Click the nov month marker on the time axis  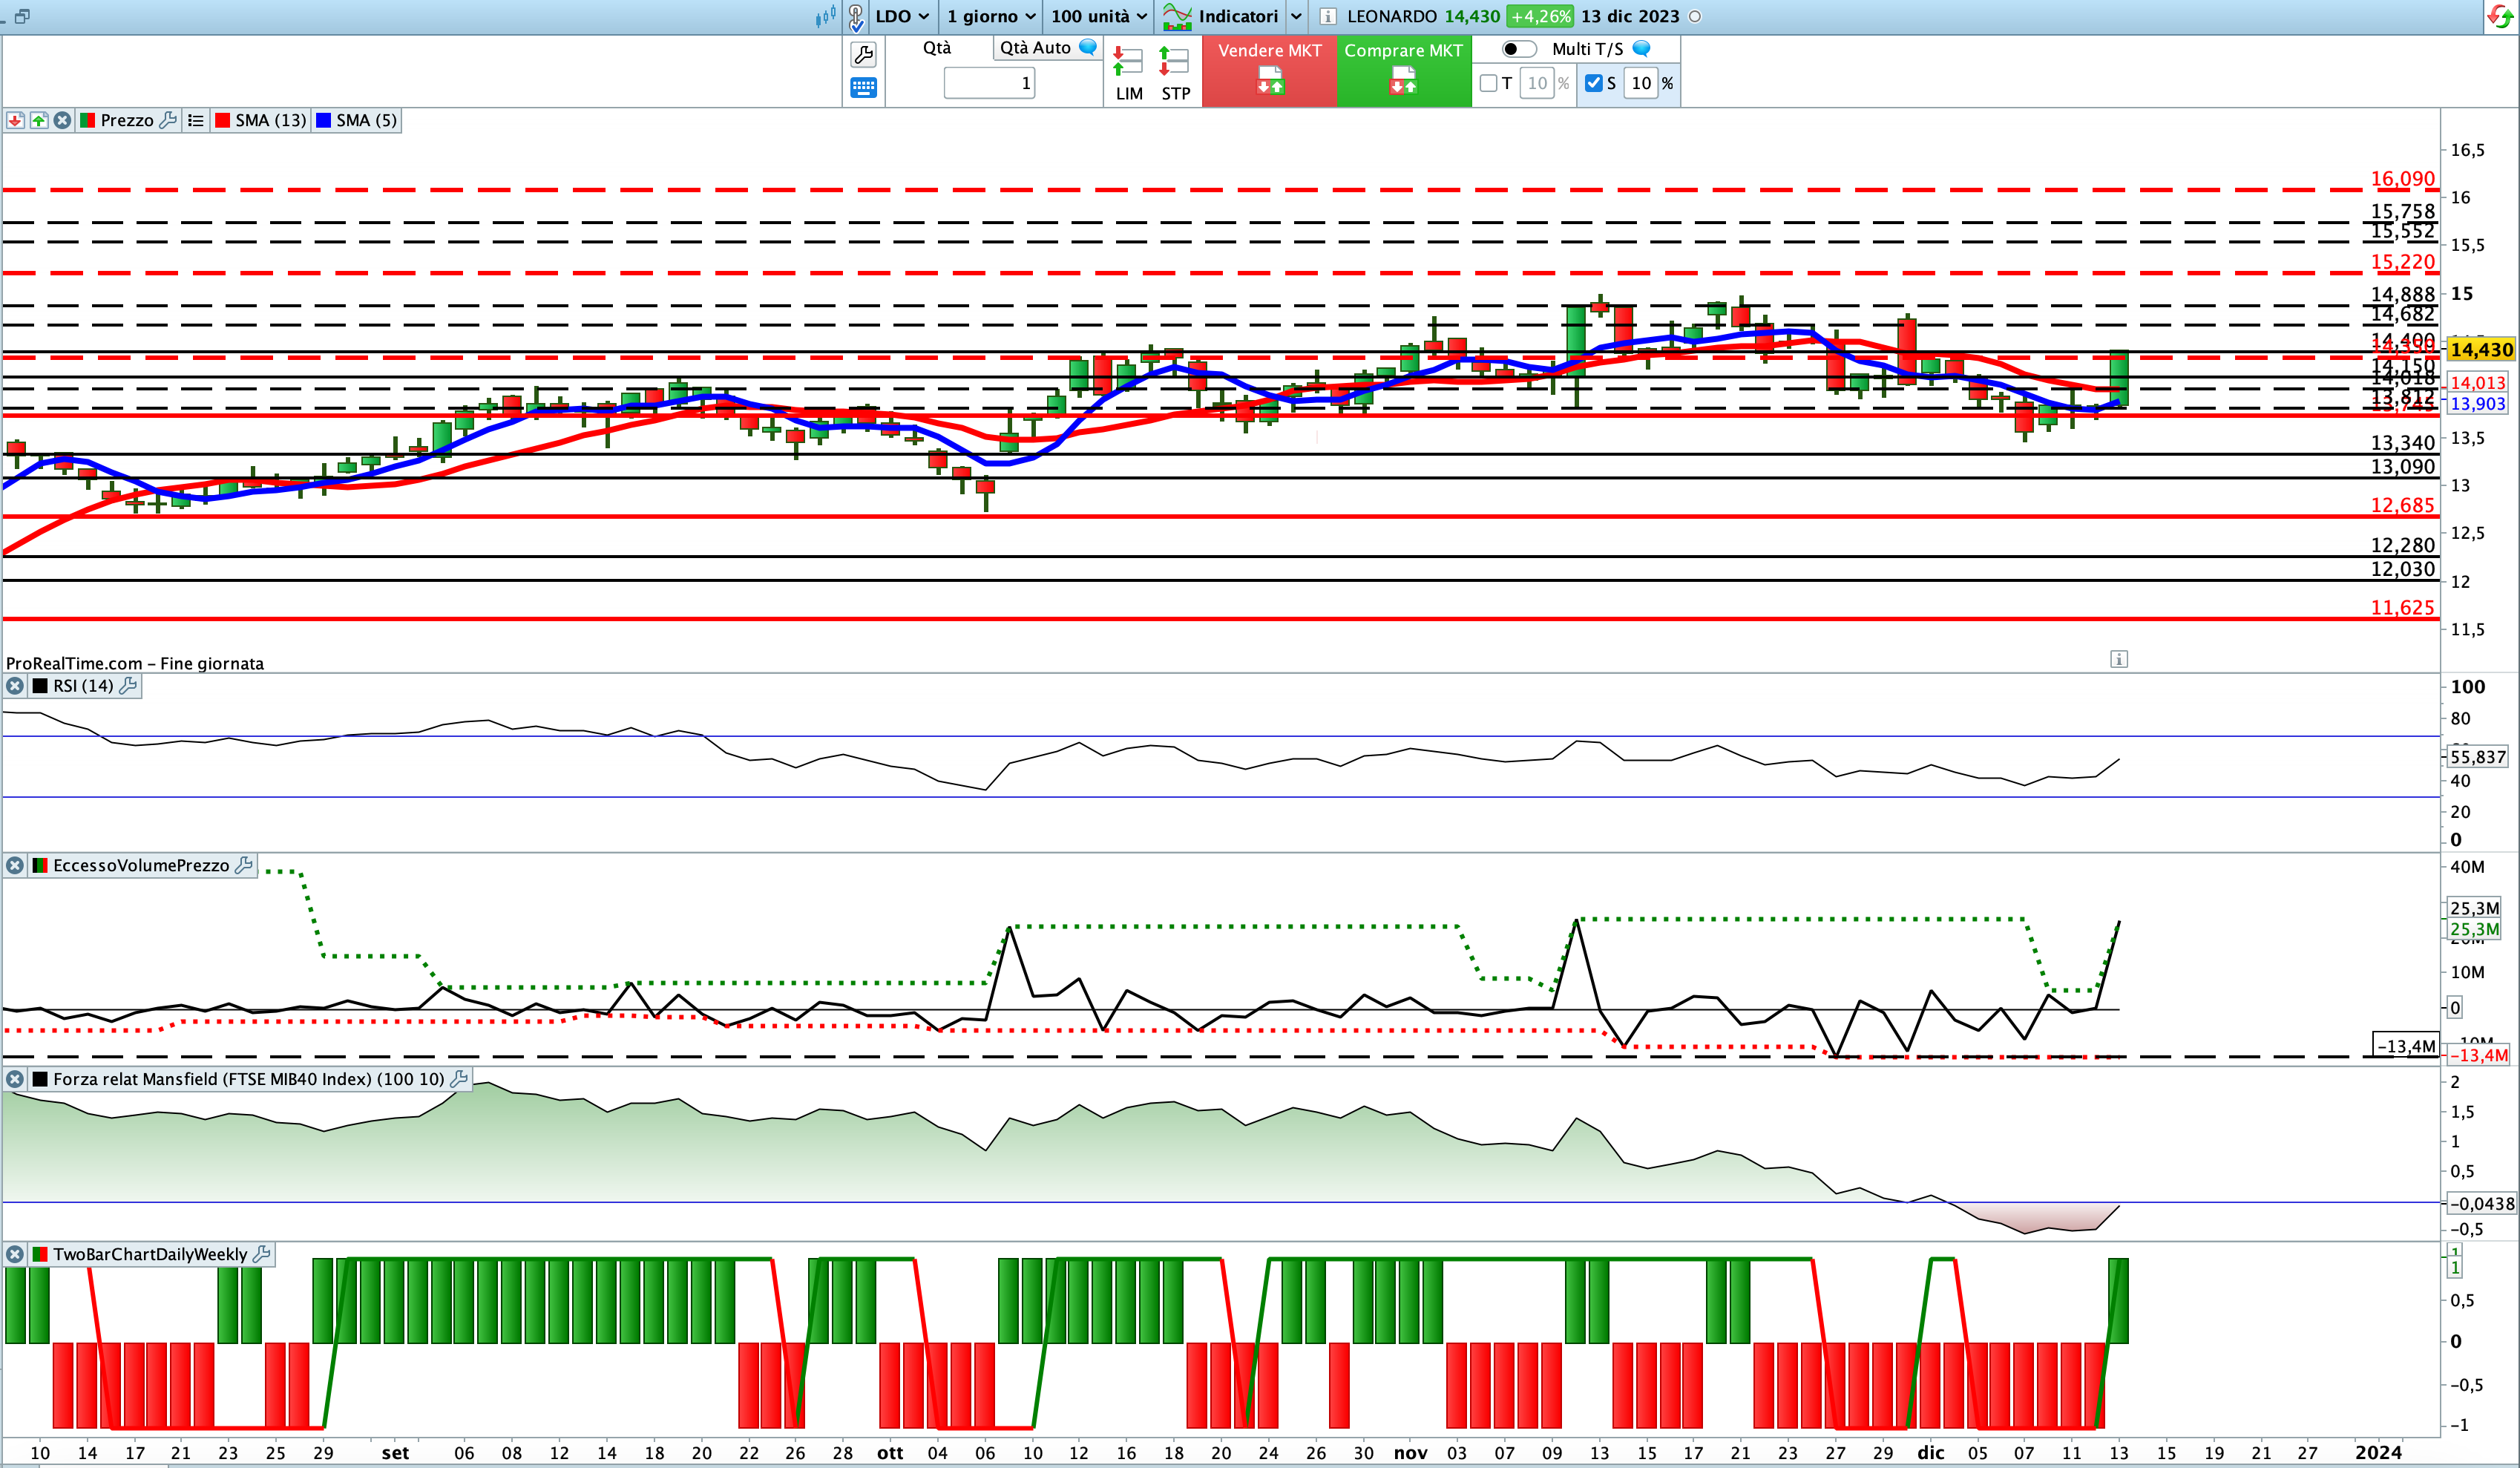1411,1453
